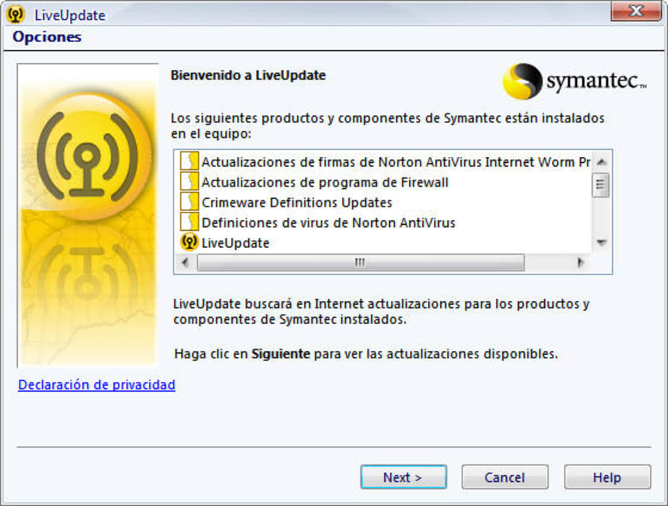Click the LiveUpdate antenna icon in product list

click(189, 243)
